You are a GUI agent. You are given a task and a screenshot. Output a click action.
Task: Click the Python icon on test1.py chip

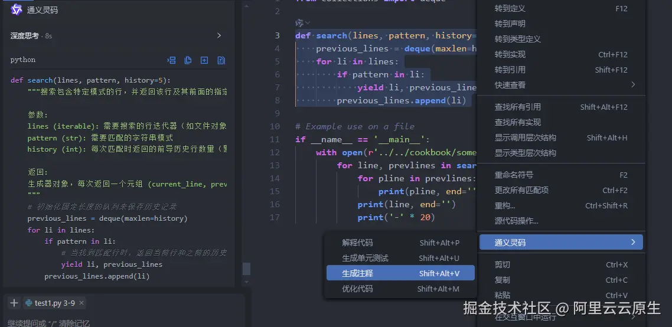tap(29, 303)
